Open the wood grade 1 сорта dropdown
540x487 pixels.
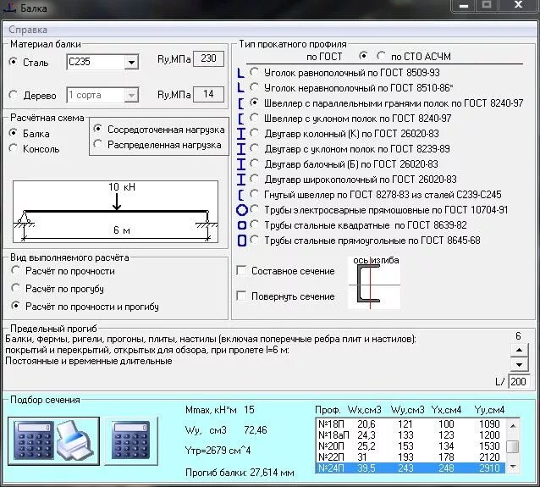tap(131, 95)
